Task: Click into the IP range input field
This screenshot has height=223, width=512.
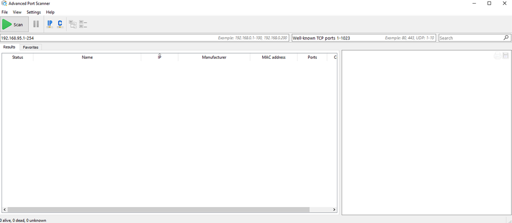Action: pyautogui.click(x=102, y=38)
